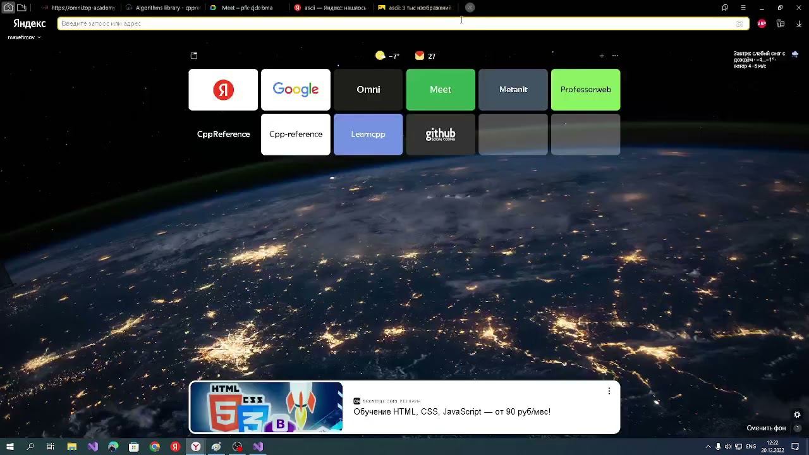
Task: Open the ABP ad blocker extension
Action: point(762,23)
